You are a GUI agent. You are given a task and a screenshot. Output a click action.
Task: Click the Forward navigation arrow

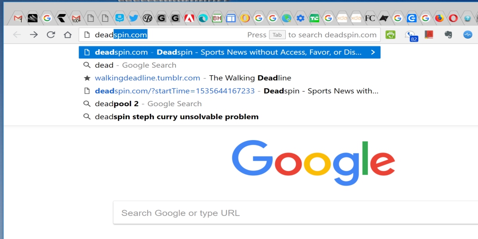(34, 35)
